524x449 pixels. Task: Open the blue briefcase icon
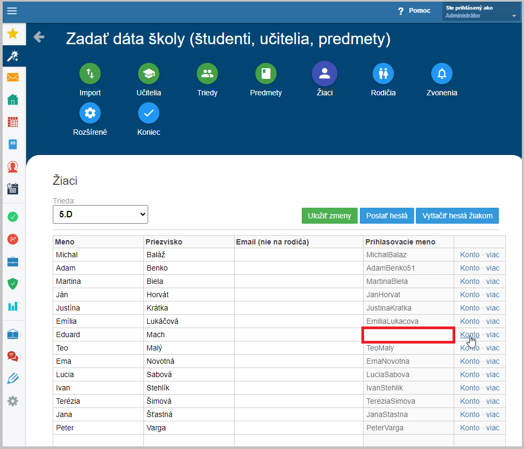click(x=13, y=262)
